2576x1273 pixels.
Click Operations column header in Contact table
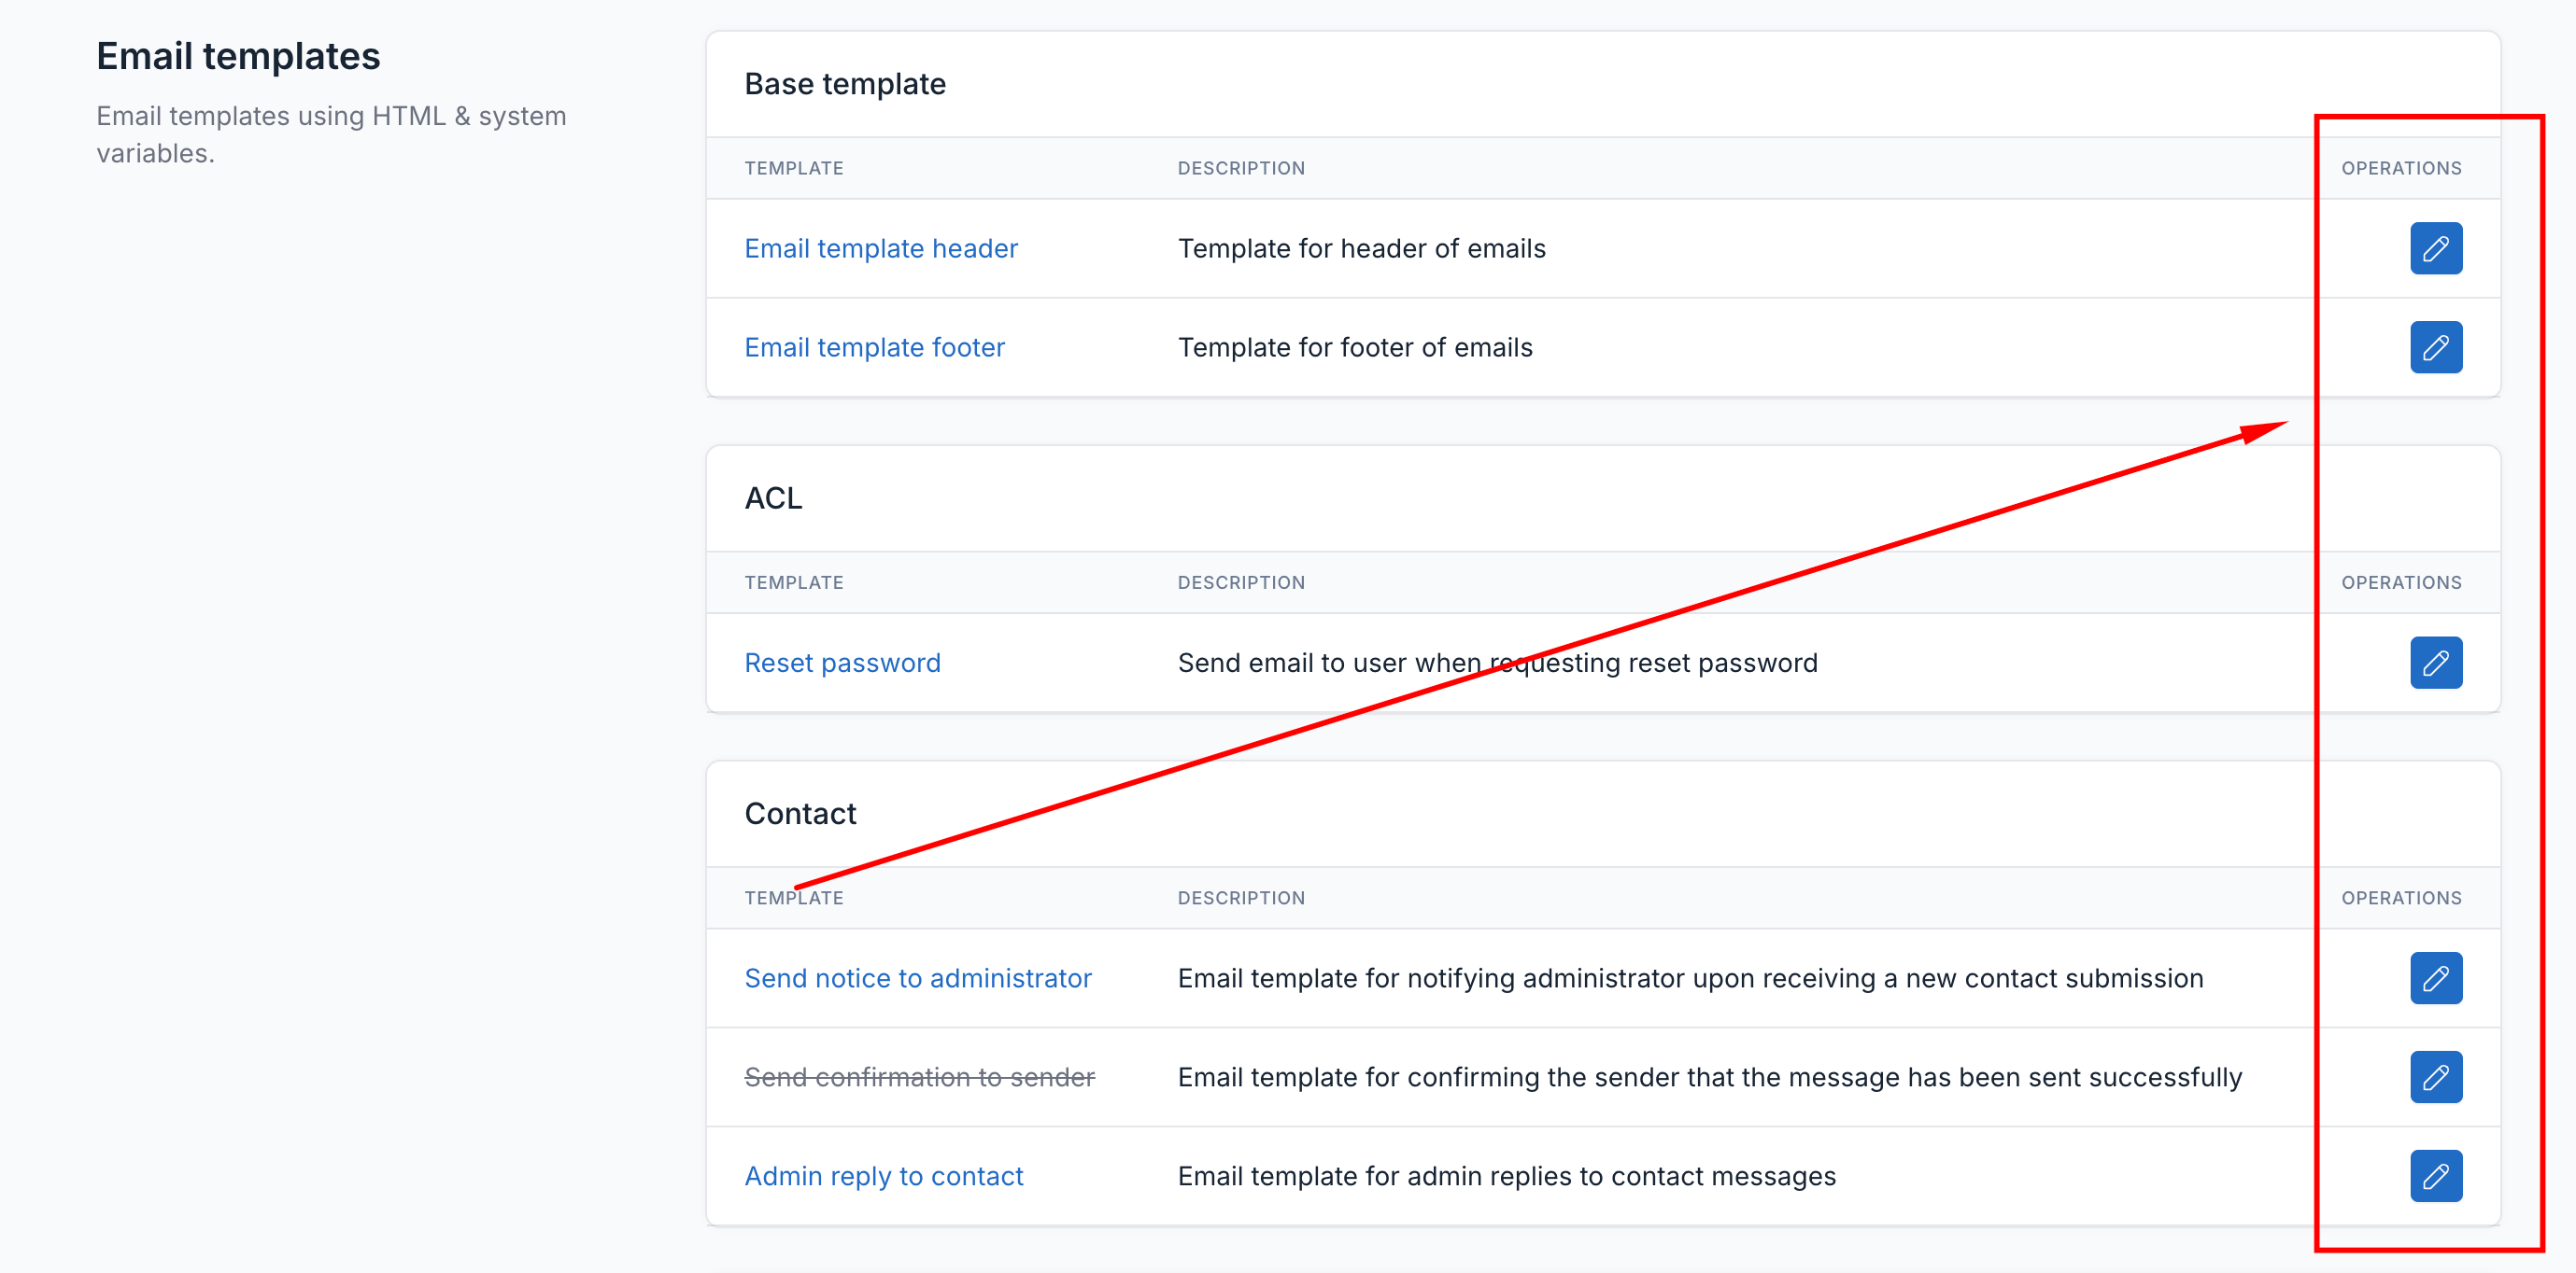(x=2401, y=899)
